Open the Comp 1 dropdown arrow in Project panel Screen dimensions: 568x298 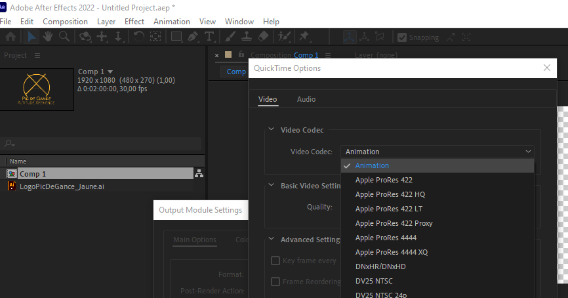pos(110,72)
